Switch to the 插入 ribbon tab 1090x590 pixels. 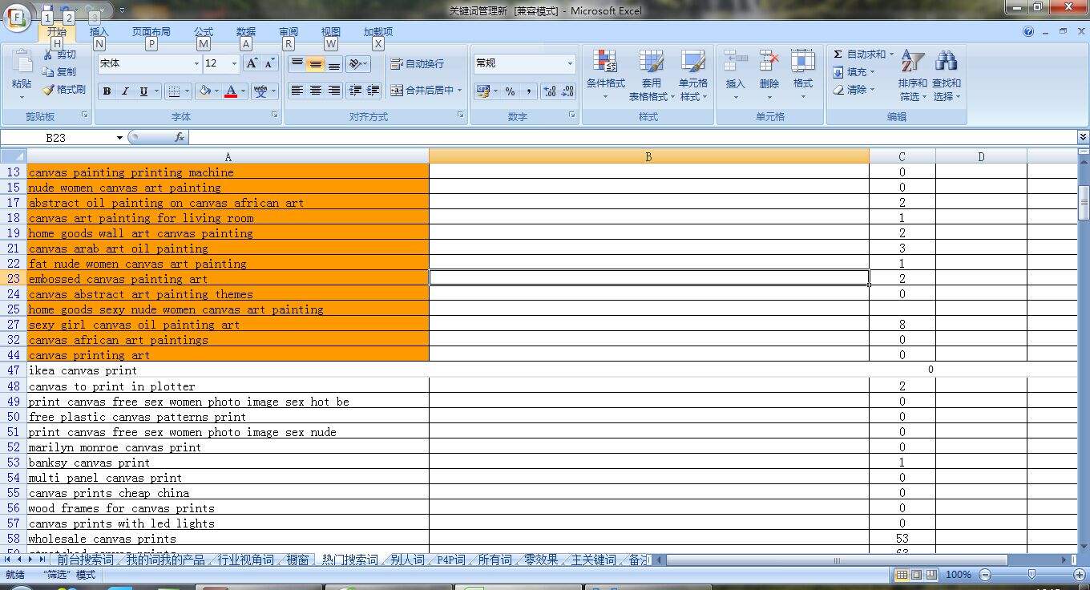(x=100, y=32)
